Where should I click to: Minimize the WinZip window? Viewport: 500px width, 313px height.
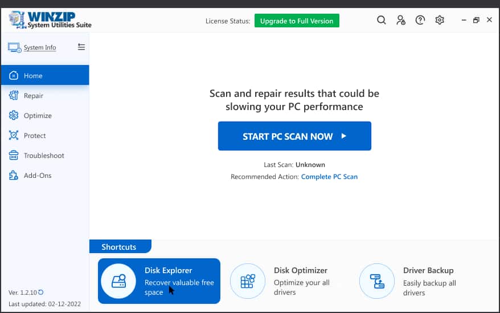click(x=464, y=20)
